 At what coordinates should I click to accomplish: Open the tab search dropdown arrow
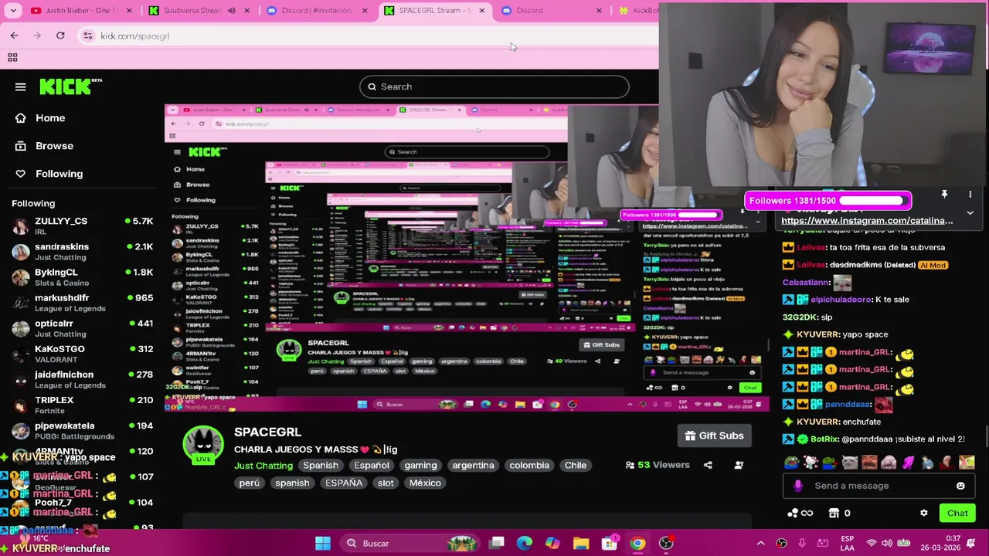pyautogui.click(x=13, y=11)
